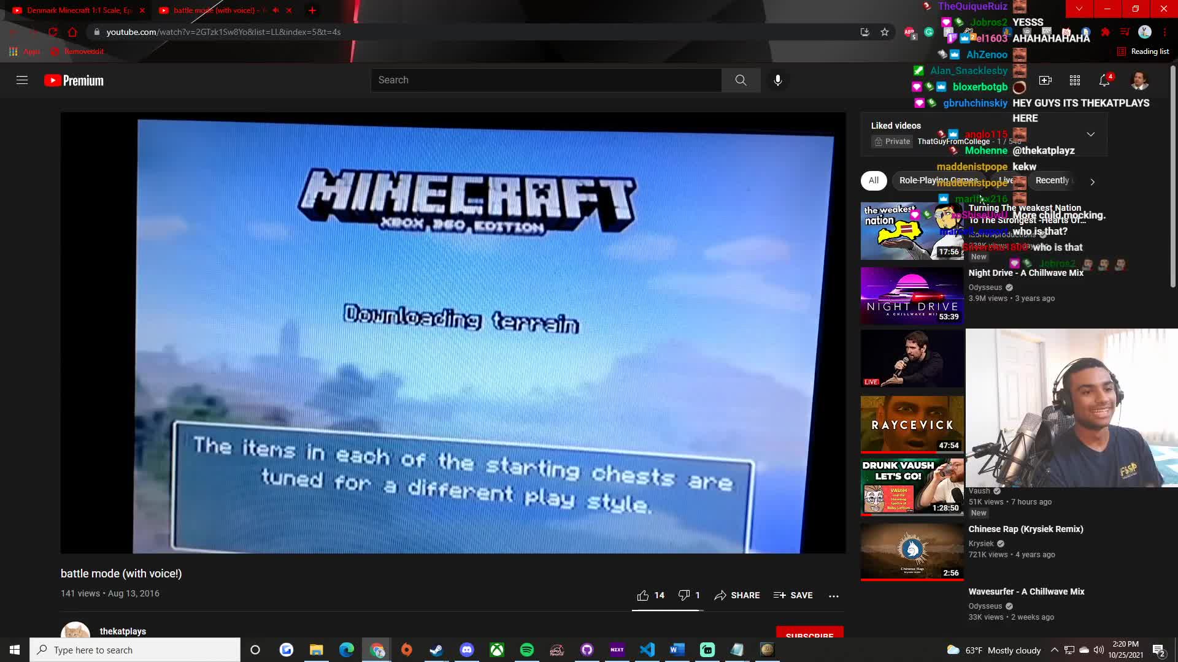Select the All filter chip
Viewport: 1178px width, 662px height.
(x=874, y=181)
